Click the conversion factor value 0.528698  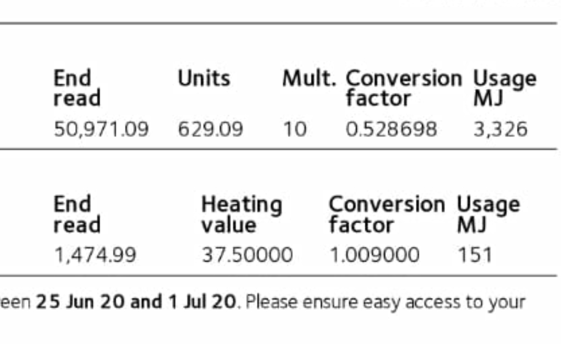pyautogui.click(x=391, y=129)
